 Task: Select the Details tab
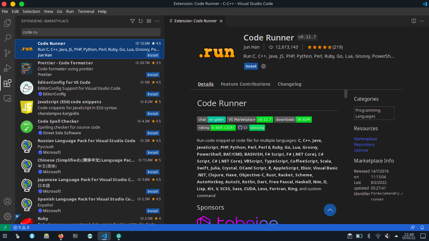[206, 84]
